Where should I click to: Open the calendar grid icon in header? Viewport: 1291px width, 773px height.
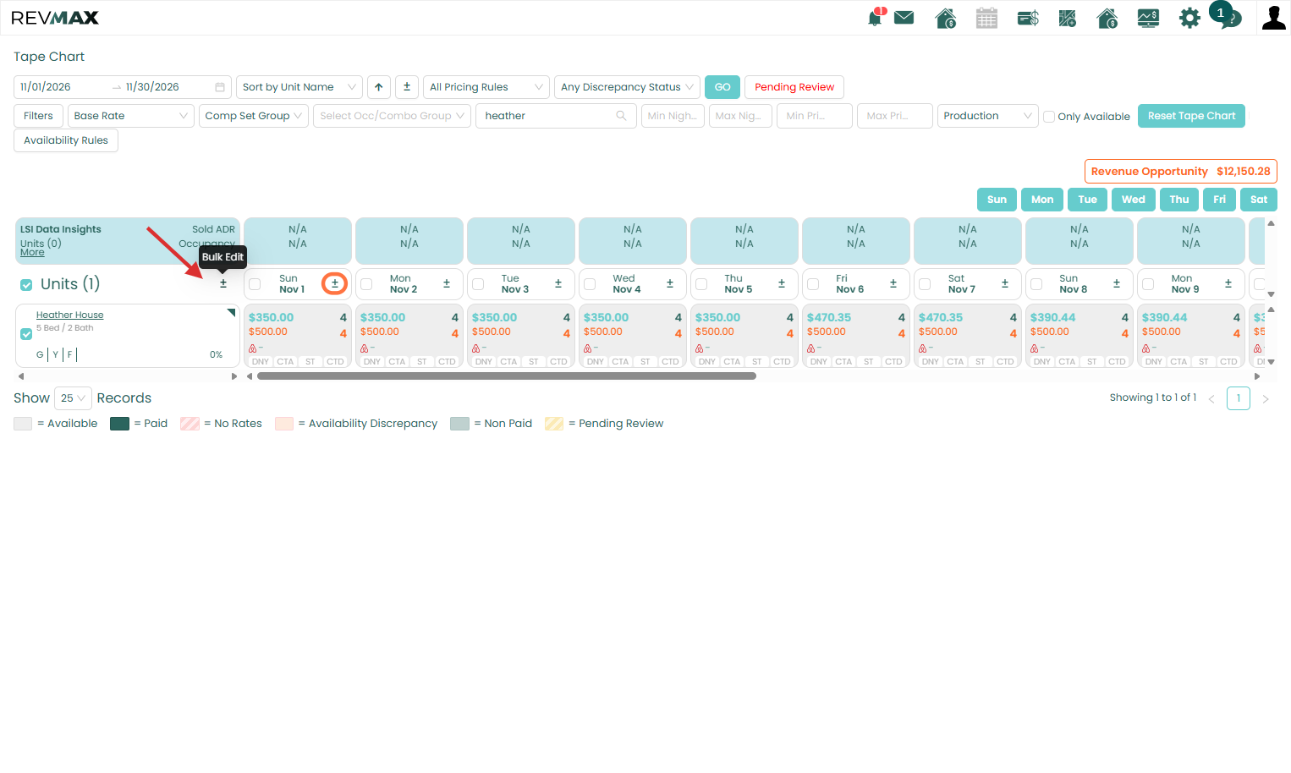coord(986,18)
